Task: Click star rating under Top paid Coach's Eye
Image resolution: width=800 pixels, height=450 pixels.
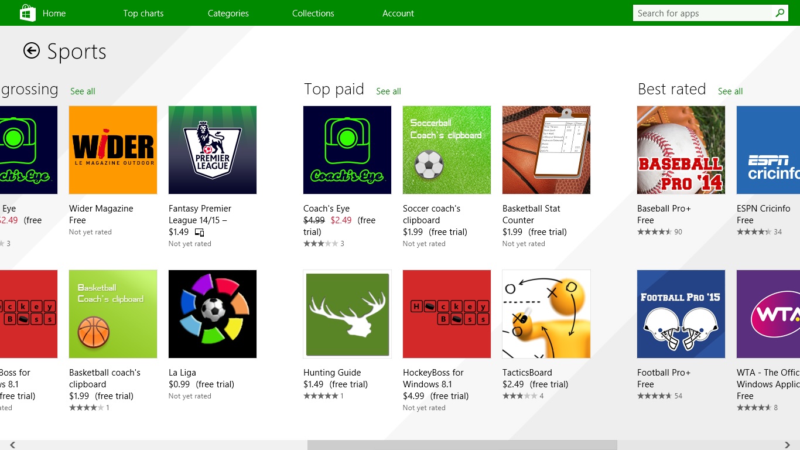Action: [x=320, y=244]
